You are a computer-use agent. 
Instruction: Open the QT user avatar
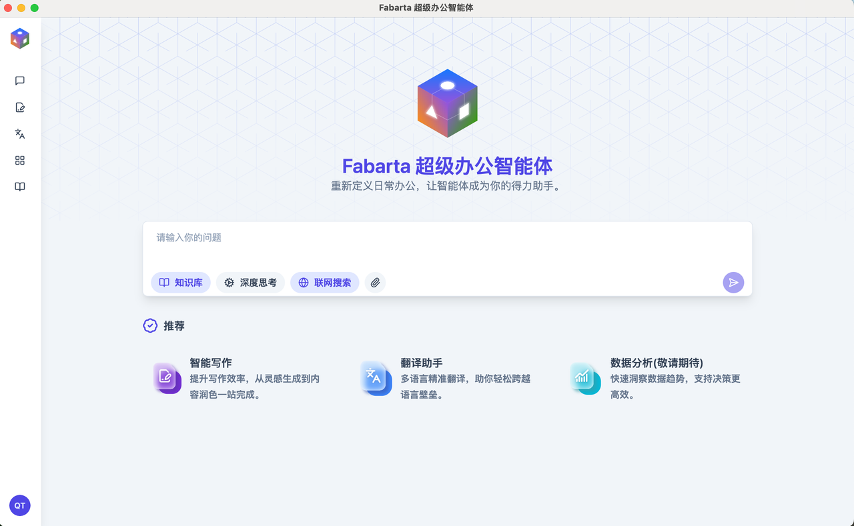click(x=20, y=505)
